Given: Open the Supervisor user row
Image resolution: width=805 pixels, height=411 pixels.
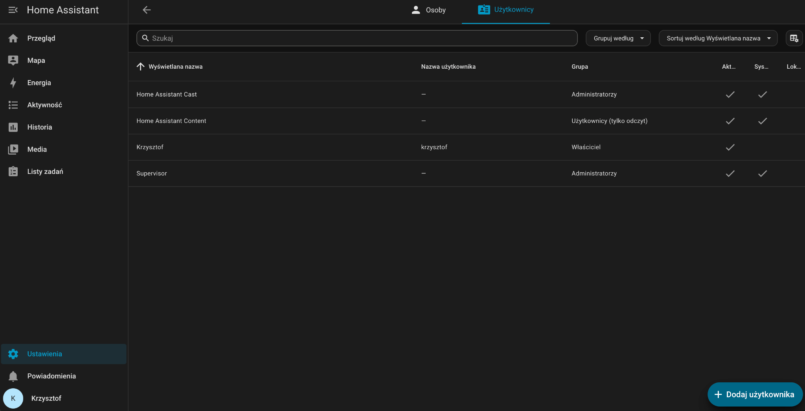Looking at the screenshot, I should tap(467, 174).
